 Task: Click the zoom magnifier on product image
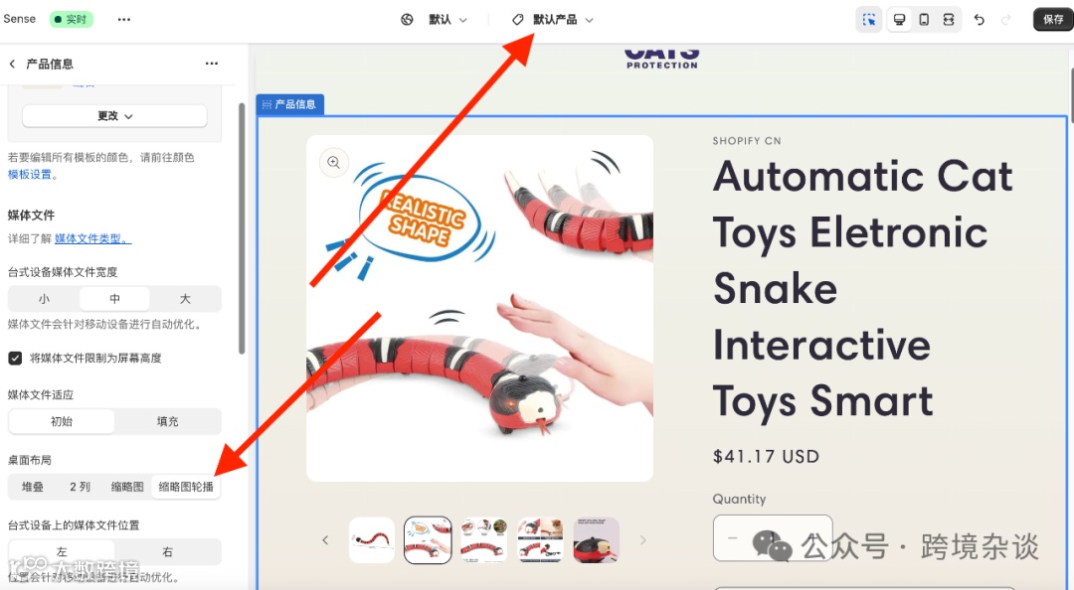tap(333, 162)
